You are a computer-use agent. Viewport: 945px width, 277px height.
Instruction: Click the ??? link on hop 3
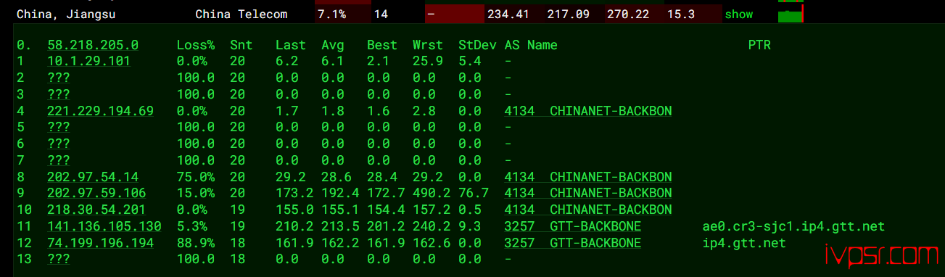coord(59,94)
